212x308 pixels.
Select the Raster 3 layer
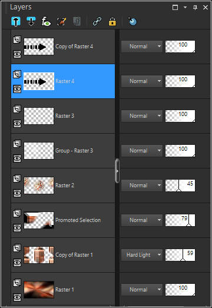(63, 116)
